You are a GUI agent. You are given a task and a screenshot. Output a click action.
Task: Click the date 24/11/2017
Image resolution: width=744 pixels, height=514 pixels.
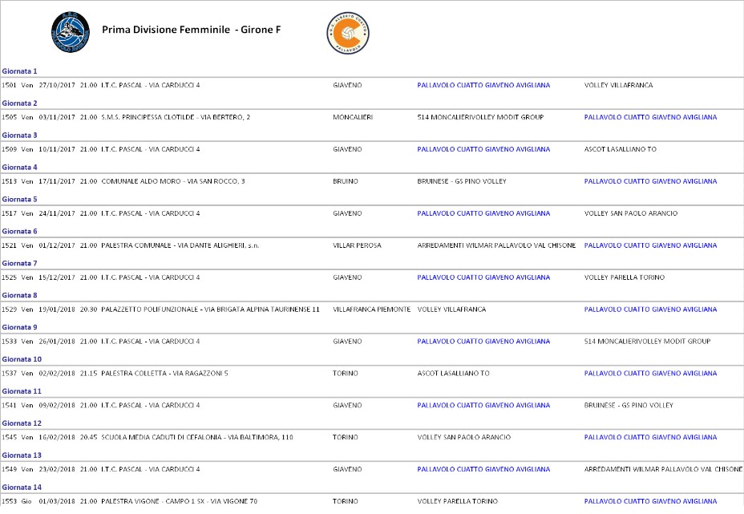click(57, 213)
